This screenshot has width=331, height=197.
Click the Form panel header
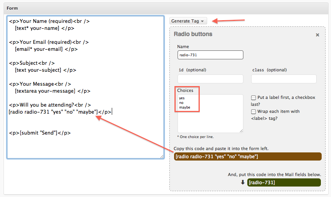coord(165,8)
